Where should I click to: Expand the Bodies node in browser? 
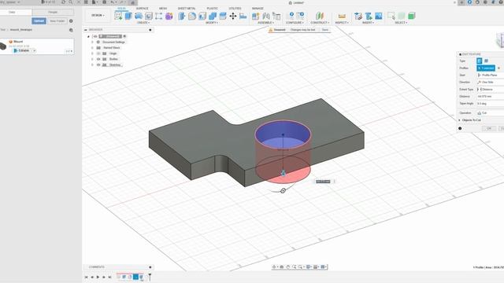tap(92, 59)
